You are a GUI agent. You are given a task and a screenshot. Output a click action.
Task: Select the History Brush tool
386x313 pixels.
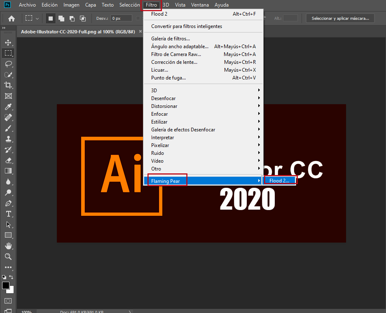[x=8, y=149]
